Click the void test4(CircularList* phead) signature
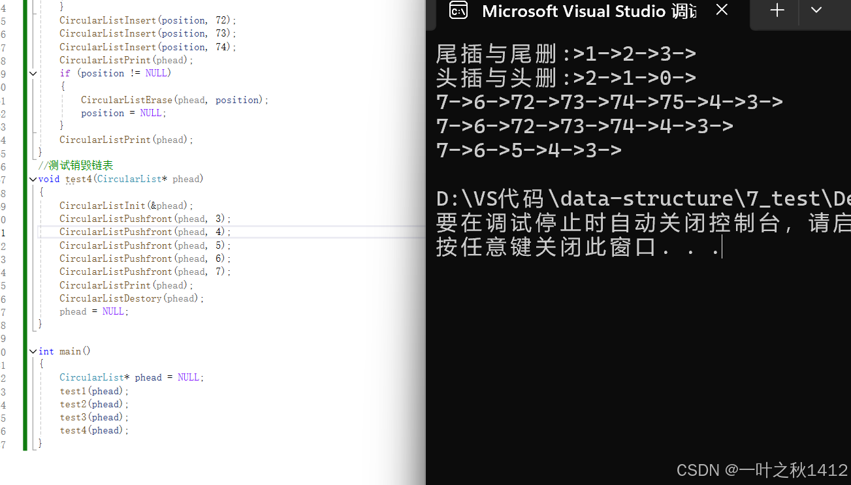Screen dimensions: 851x485 coord(121,179)
